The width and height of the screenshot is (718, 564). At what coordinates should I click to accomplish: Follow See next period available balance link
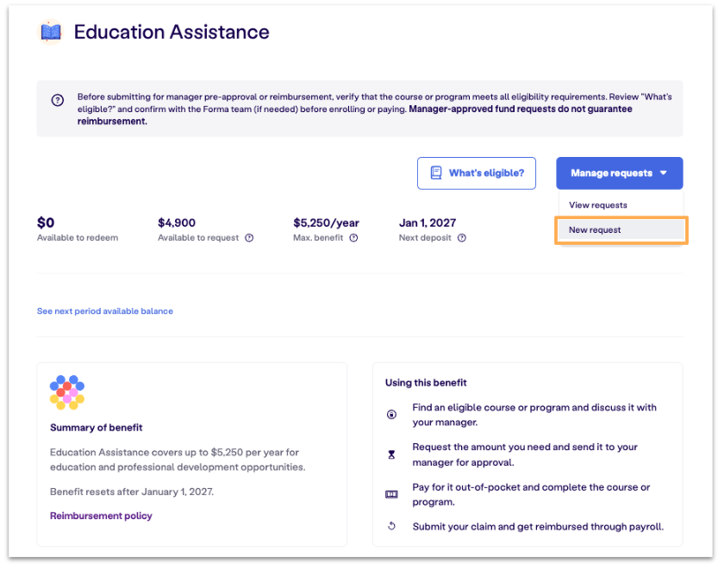click(x=105, y=311)
